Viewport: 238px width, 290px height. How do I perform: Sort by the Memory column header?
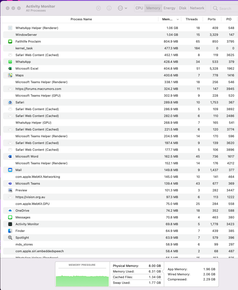167,19
